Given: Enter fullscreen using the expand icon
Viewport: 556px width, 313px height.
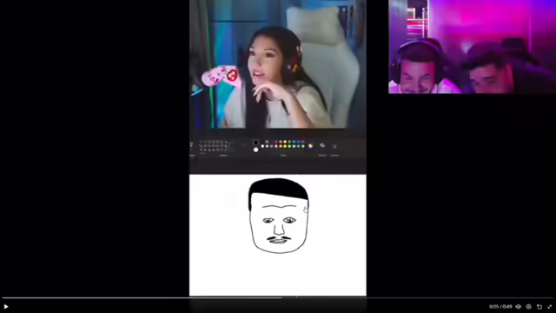Looking at the screenshot, I should coord(550,307).
